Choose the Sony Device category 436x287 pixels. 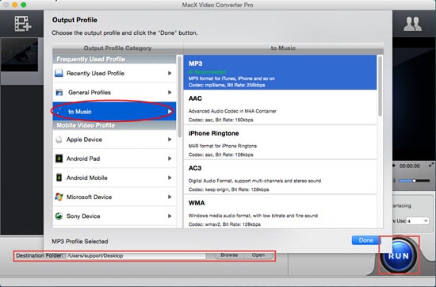[114, 216]
